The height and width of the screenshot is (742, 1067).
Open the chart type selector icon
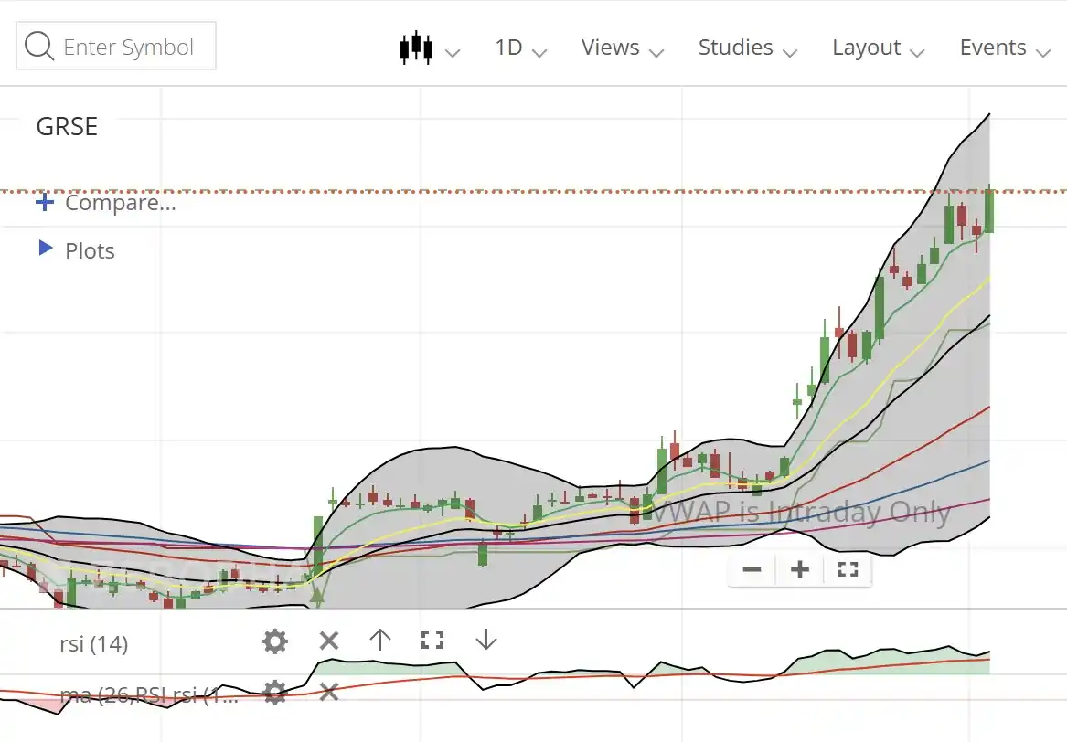point(416,46)
